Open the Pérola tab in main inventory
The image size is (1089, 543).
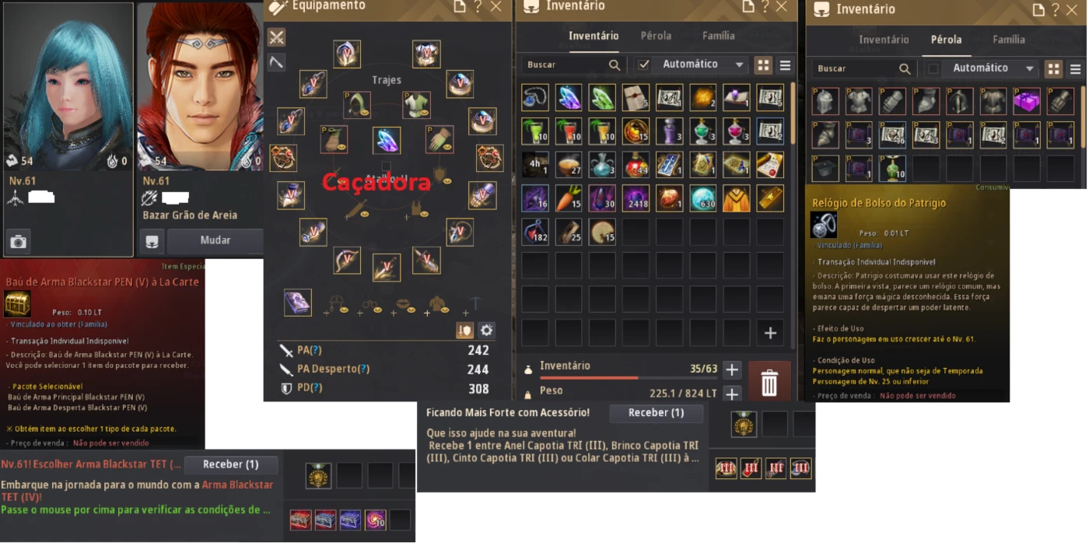coord(656,35)
